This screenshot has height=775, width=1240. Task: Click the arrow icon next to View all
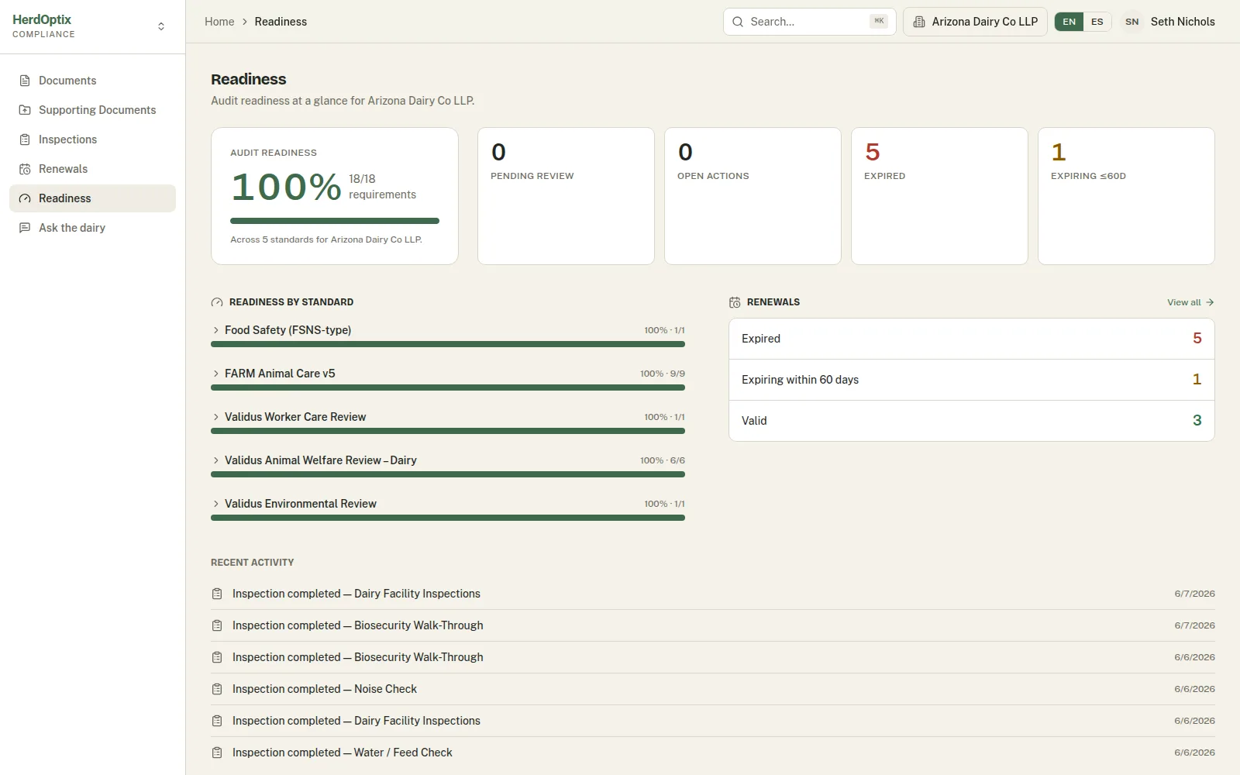click(1210, 302)
